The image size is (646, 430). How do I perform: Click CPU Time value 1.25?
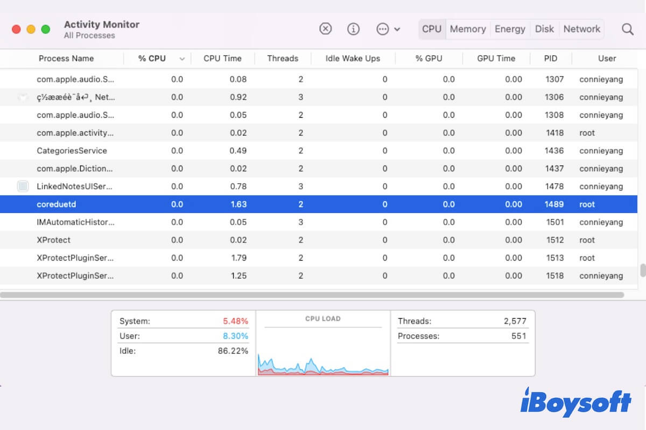[x=238, y=276]
